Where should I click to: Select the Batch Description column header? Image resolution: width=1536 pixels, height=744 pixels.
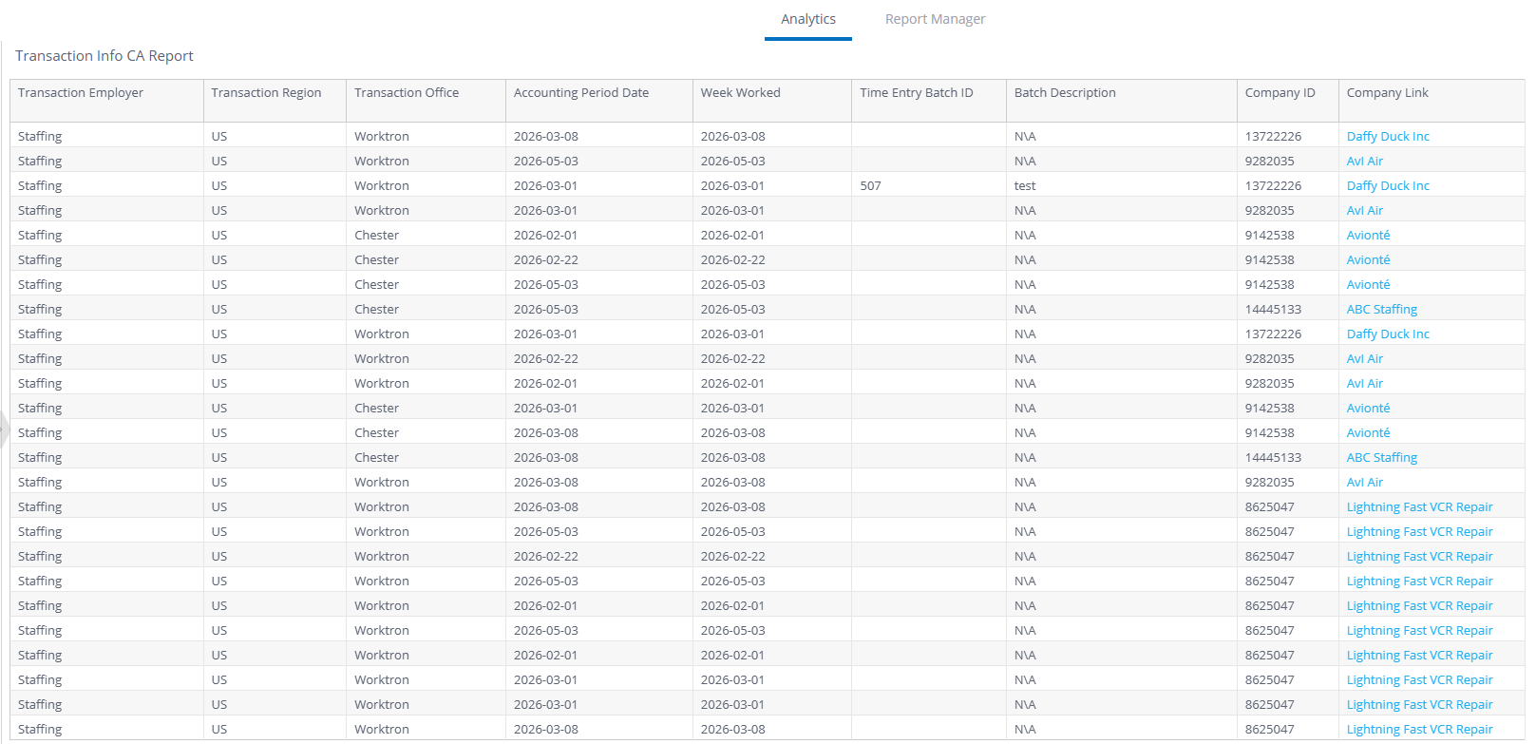point(1122,100)
